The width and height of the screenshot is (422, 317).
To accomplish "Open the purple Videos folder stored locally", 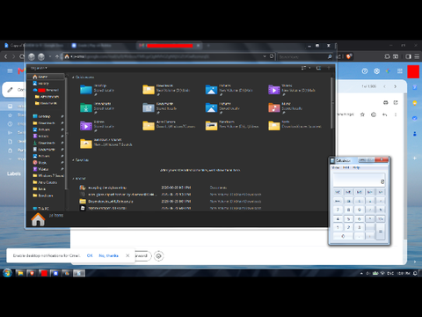I will 86,126.
